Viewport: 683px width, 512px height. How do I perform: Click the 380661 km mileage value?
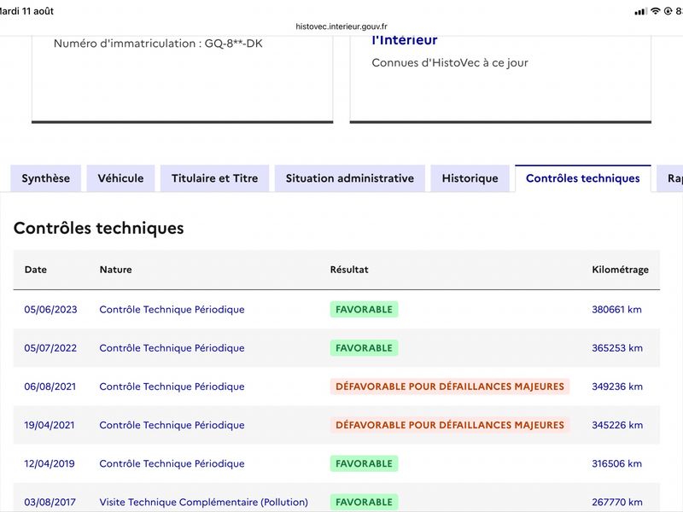pyautogui.click(x=616, y=310)
